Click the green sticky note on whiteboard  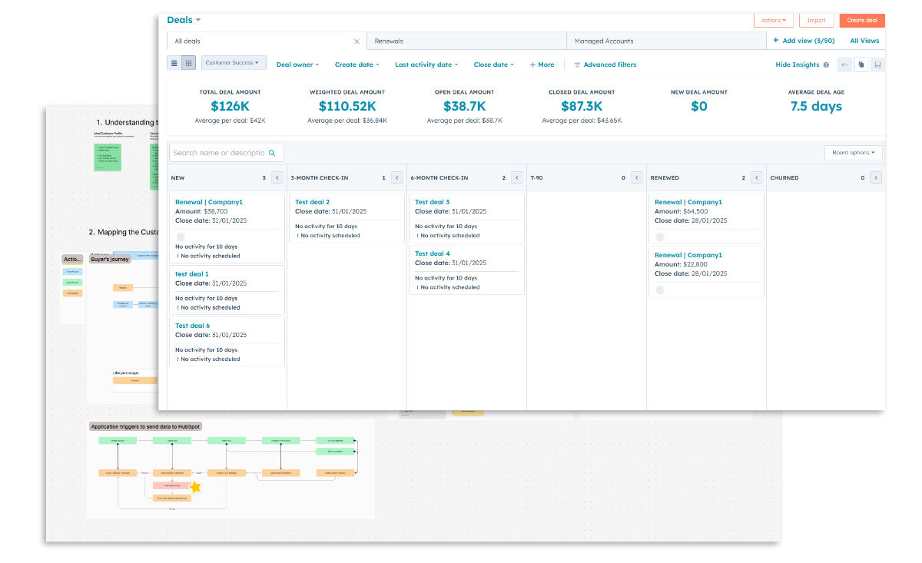click(107, 157)
